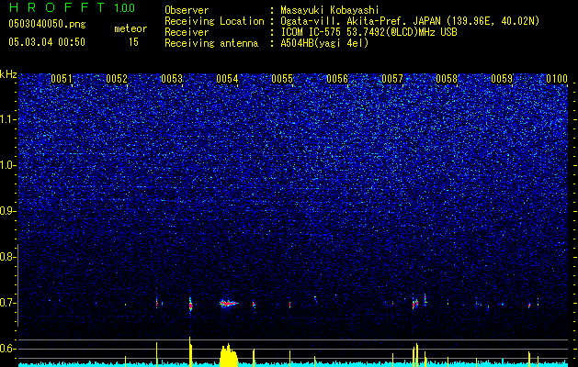The image size is (578, 367).
Task: Click the 0.8 kHz axis label
Action: (x=7, y=257)
